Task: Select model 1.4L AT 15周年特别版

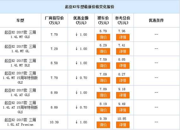Action: 20,108
